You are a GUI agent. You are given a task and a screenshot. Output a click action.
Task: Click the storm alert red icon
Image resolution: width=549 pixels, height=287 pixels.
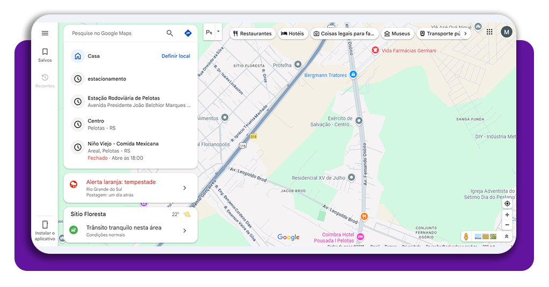[73, 185]
